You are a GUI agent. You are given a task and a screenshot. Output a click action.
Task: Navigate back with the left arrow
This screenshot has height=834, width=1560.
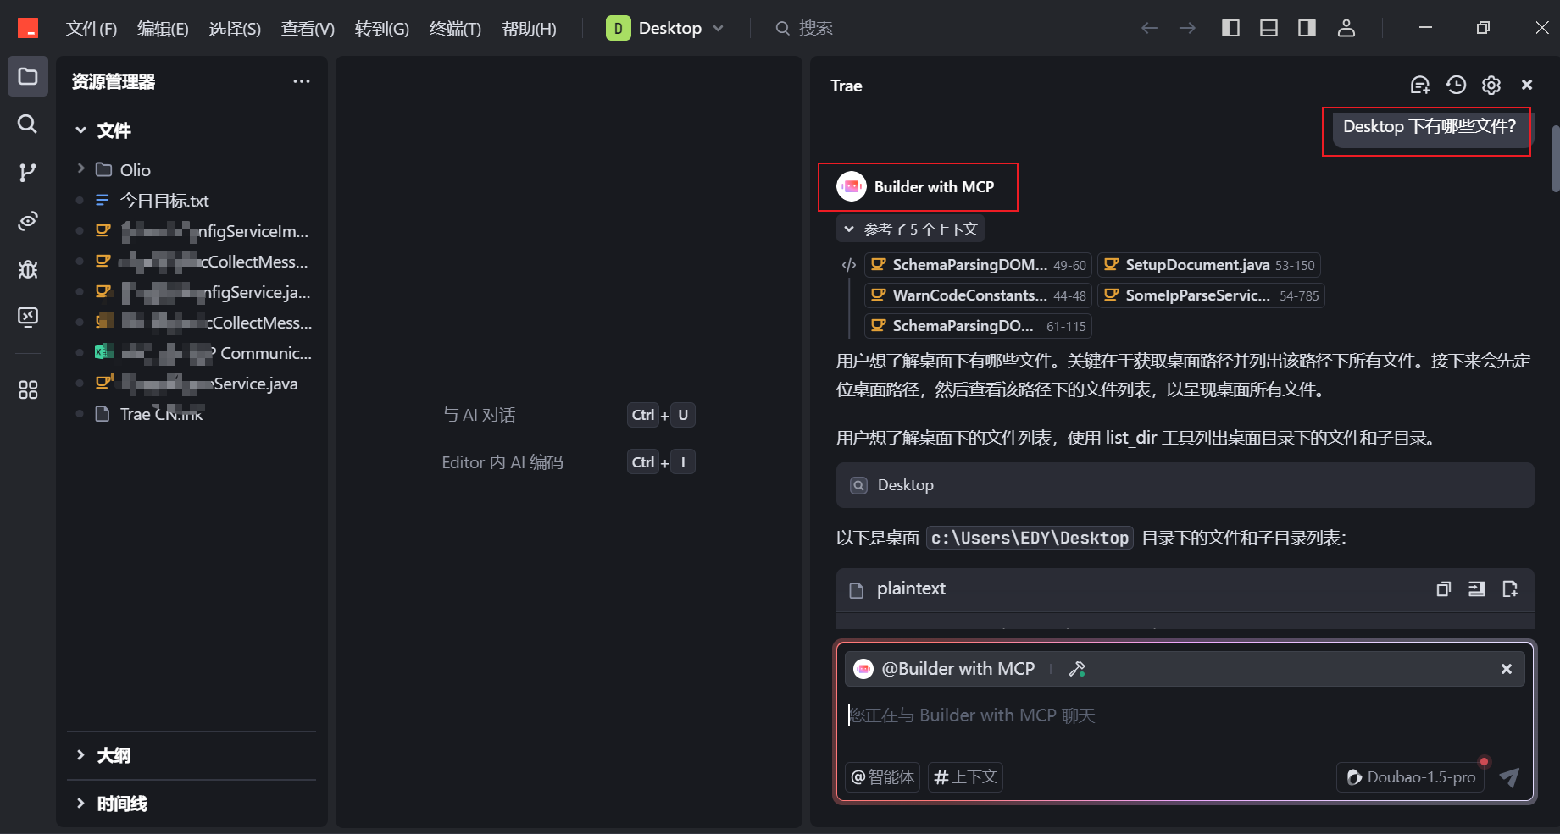tap(1149, 28)
